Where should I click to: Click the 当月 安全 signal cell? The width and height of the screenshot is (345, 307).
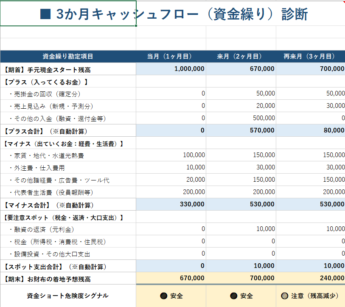[171, 296]
